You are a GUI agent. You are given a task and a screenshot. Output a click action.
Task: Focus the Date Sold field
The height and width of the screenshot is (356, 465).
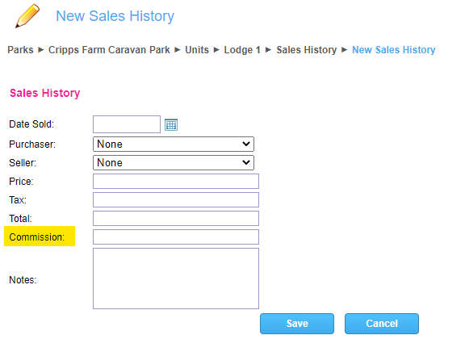pyautogui.click(x=127, y=124)
